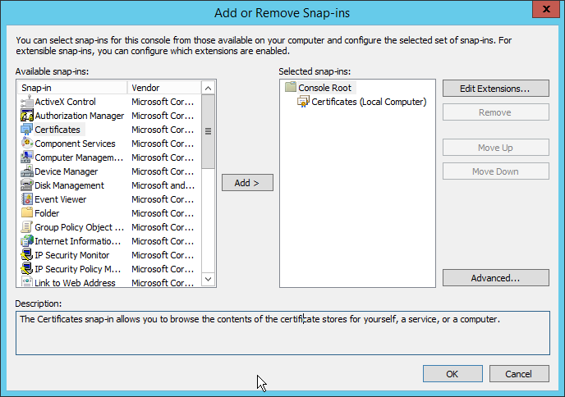Click the Event Viewer icon
This screenshot has width=565, height=397.
(x=26, y=199)
